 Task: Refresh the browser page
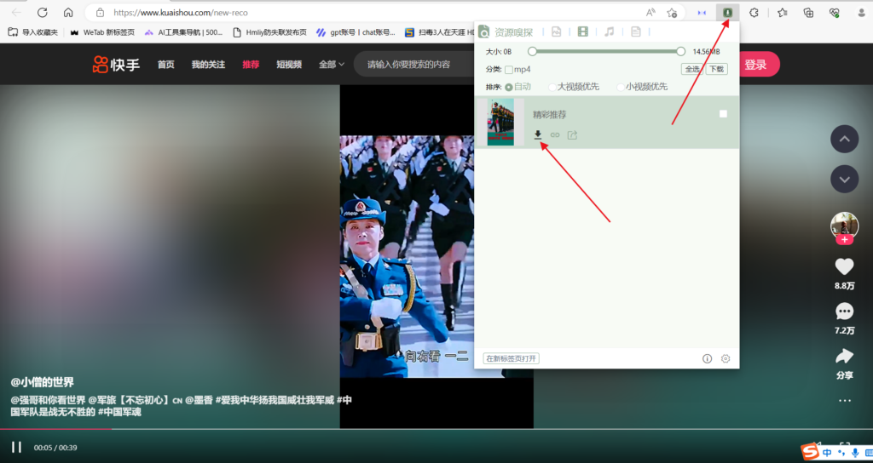click(x=43, y=12)
